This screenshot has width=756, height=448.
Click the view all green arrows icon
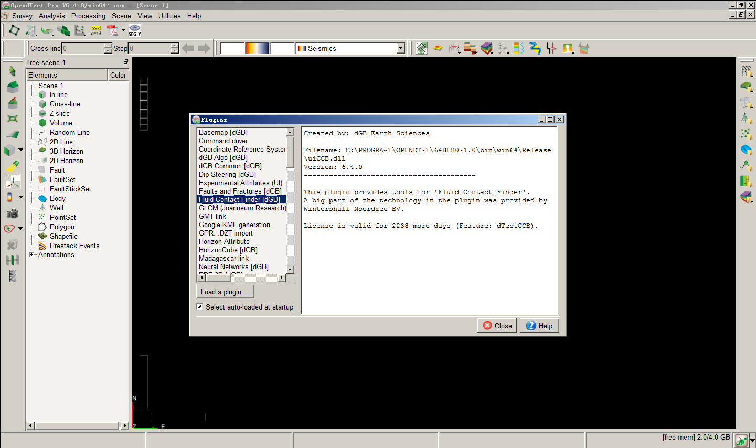(x=12, y=119)
